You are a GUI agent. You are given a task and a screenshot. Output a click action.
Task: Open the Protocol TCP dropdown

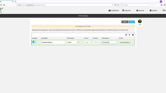[96, 42]
